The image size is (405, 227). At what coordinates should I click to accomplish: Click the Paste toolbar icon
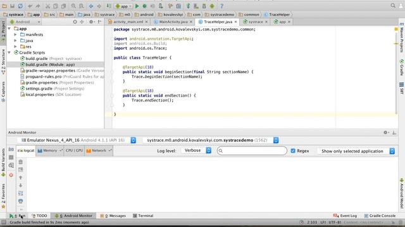(63, 6)
